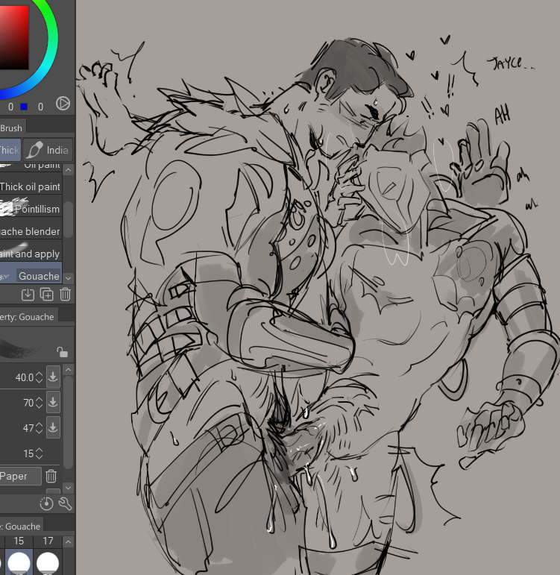Click the circled arrow icon beside color values
The width and height of the screenshot is (560, 575).
(63, 104)
